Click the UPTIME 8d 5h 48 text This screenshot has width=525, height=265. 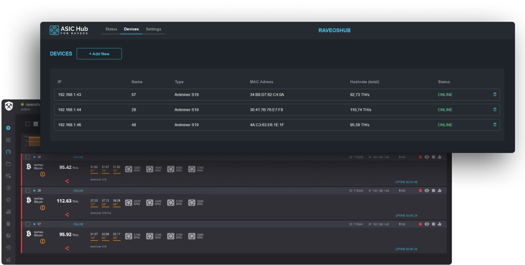[406, 182]
